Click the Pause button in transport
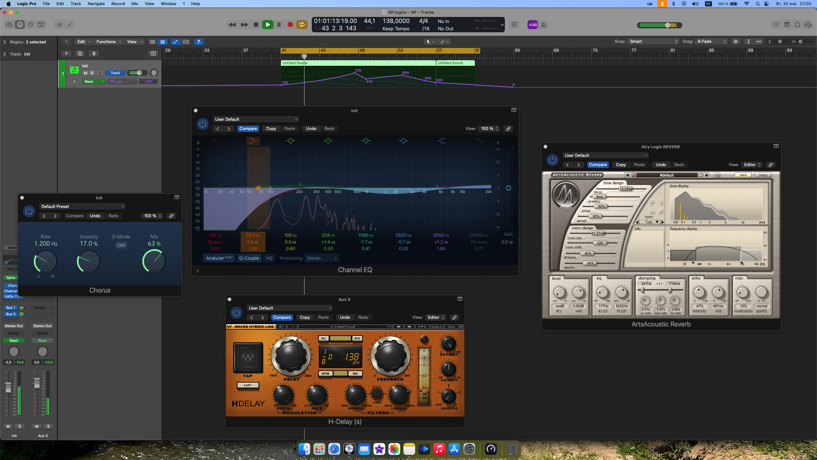Image resolution: width=817 pixels, height=460 pixels. pos(279,25)
